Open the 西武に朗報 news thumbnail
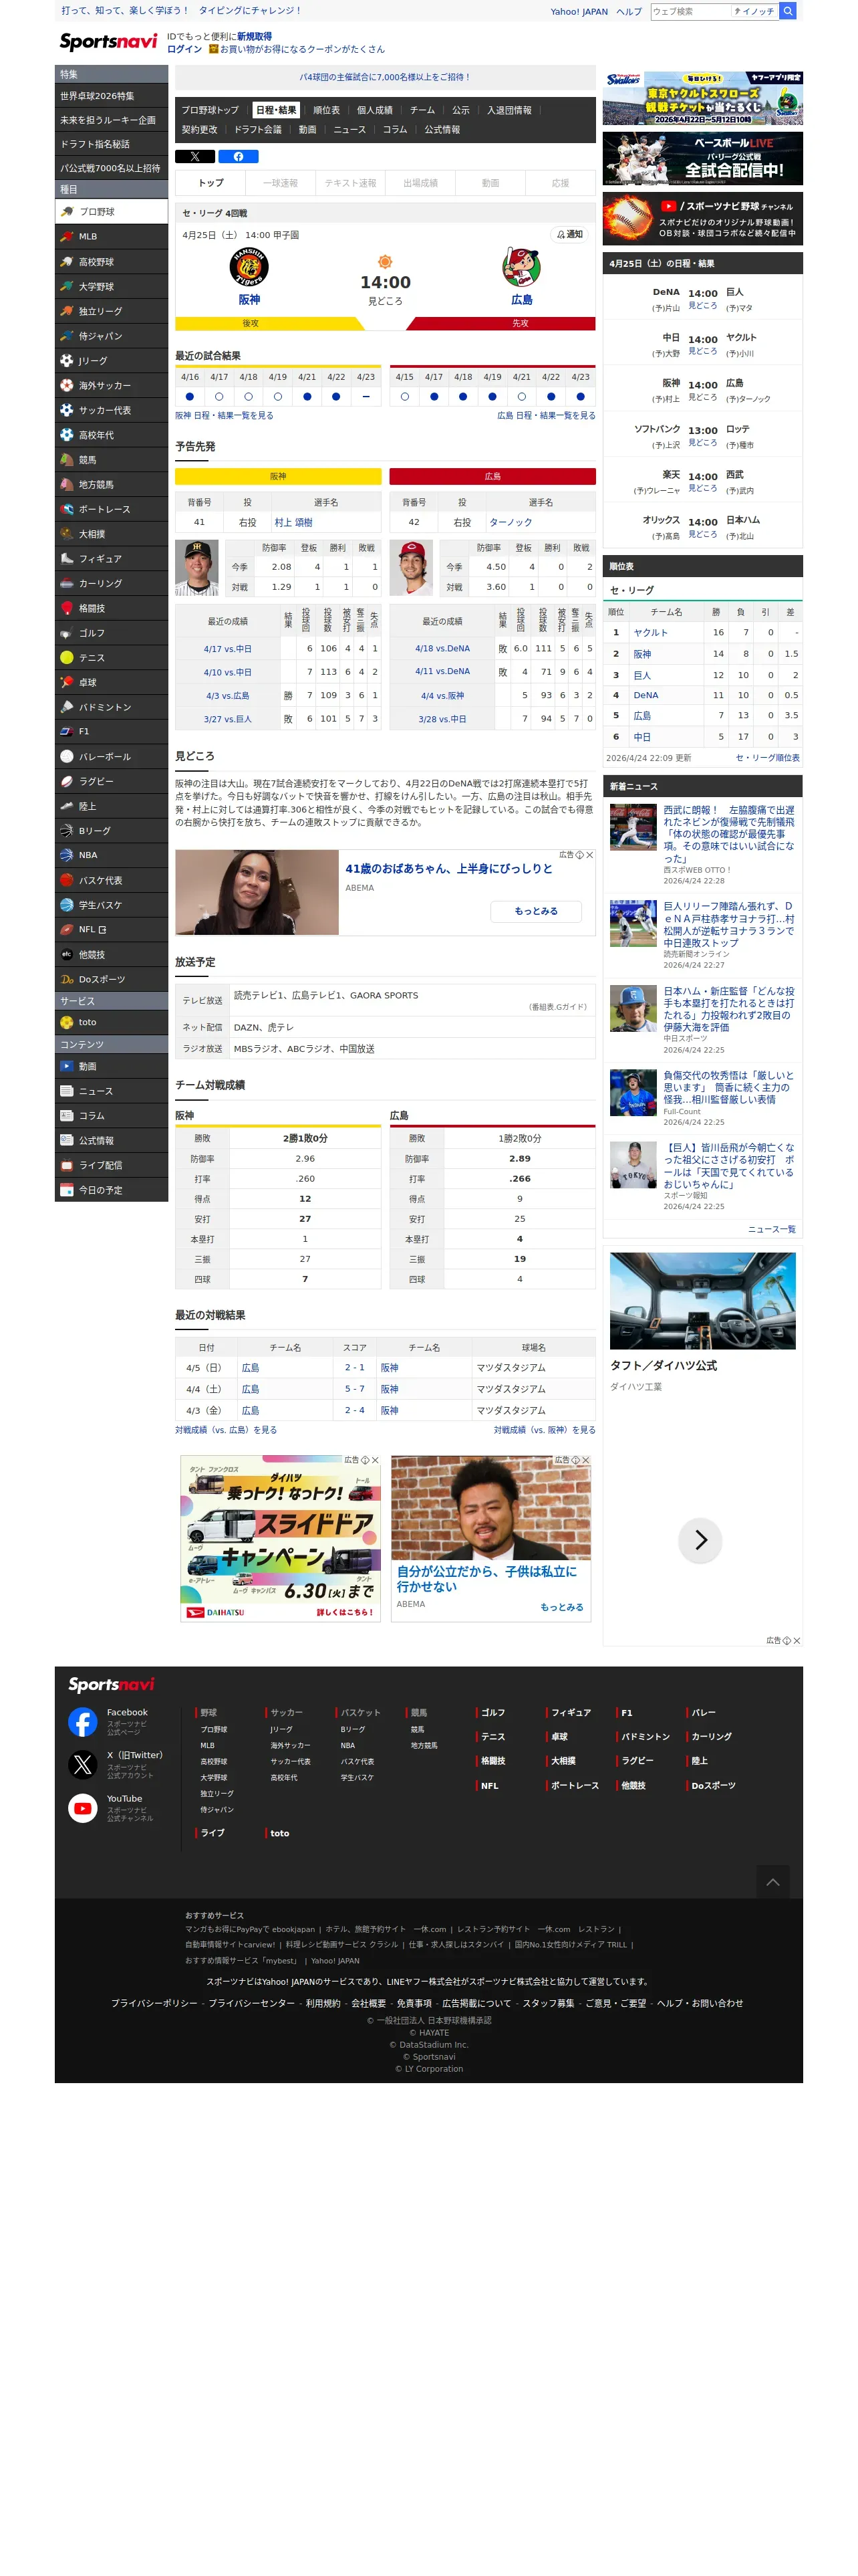 coord(633,826)
